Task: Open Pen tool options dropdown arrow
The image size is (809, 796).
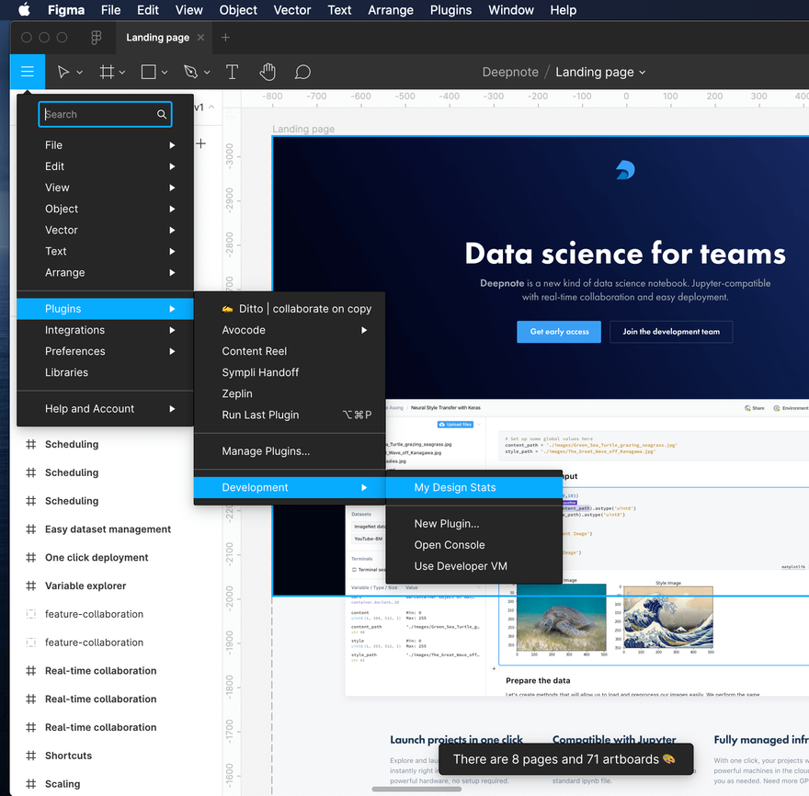Action: pos(207,73)
